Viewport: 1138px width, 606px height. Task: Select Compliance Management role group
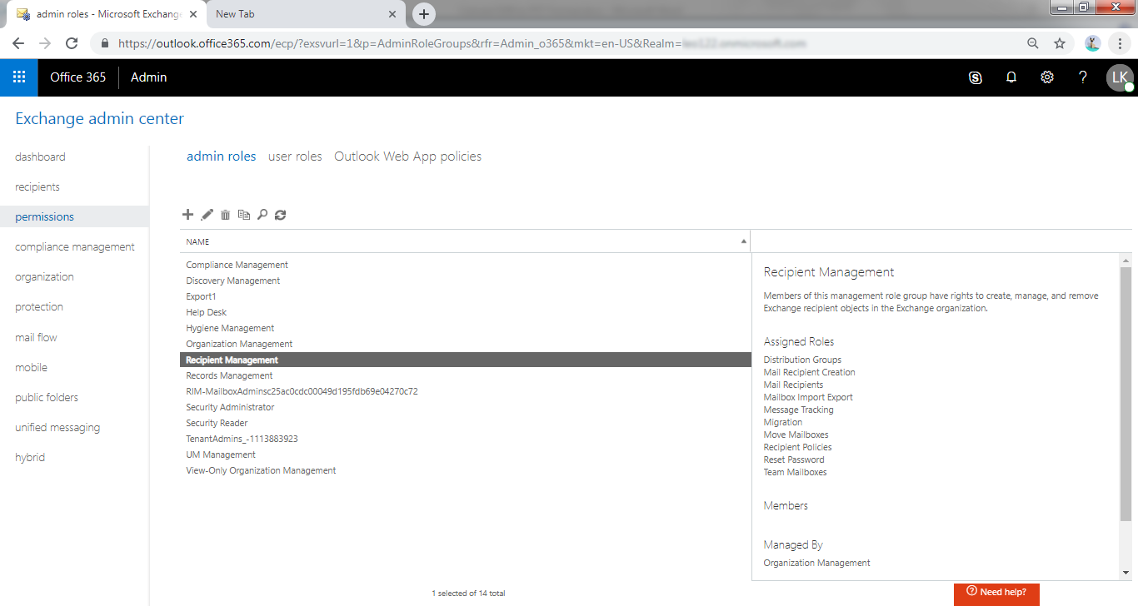click(x=465, y=265)
